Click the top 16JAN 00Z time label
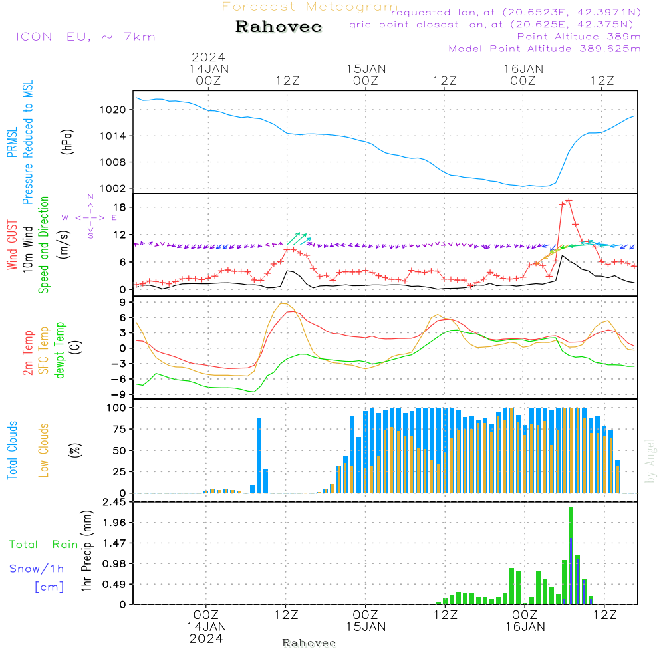 tap(523, 74)
